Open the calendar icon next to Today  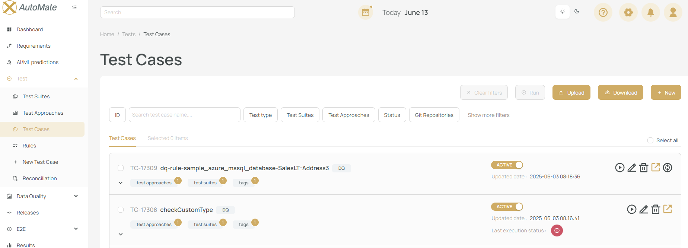[366, 12]
